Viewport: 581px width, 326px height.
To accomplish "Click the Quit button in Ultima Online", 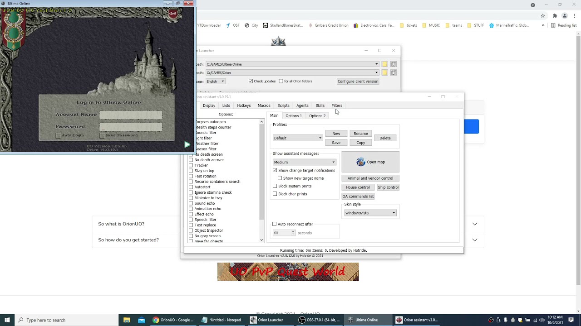I will [172, 14].
